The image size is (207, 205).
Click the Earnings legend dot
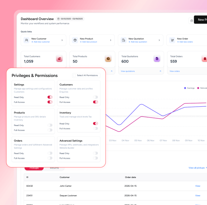[185, 88]
